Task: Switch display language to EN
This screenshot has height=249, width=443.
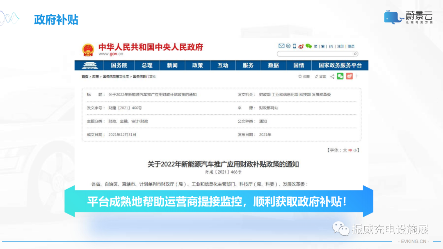Action: 331,46
